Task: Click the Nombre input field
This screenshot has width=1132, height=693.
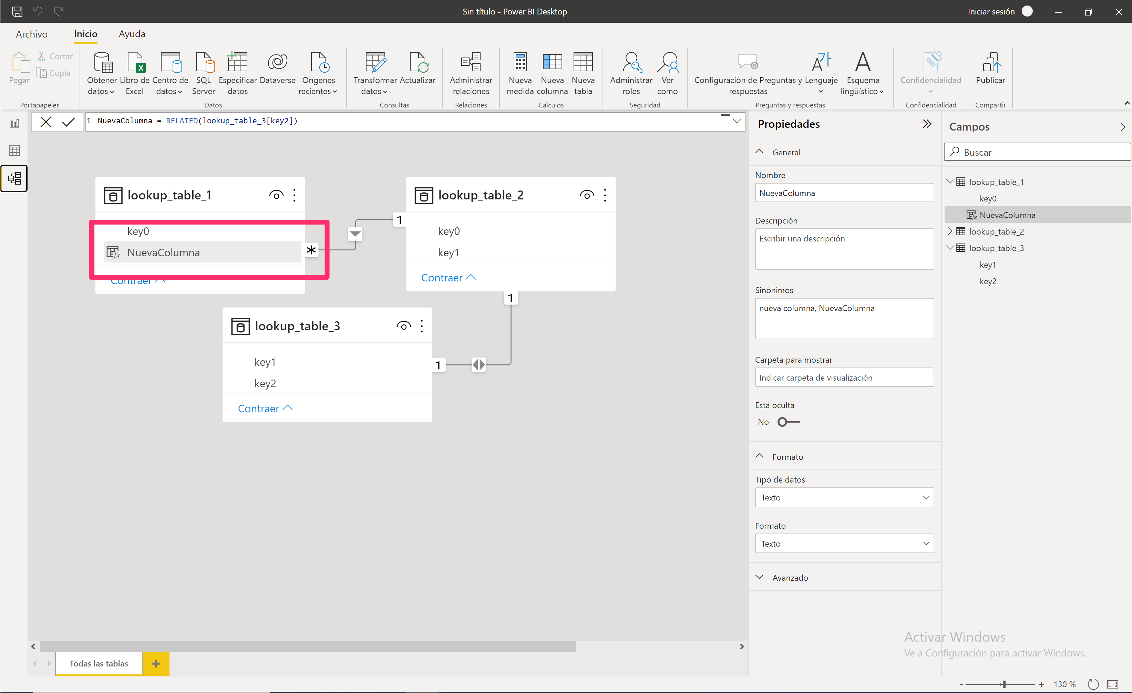Action: click(844, 193)
